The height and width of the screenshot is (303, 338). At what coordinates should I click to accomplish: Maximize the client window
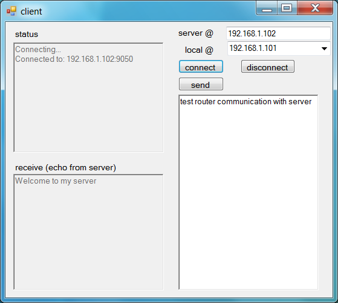click(x=287, y=8)
